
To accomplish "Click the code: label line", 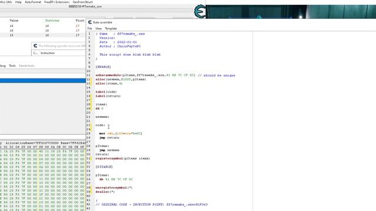I will click(x=100, y=125).
